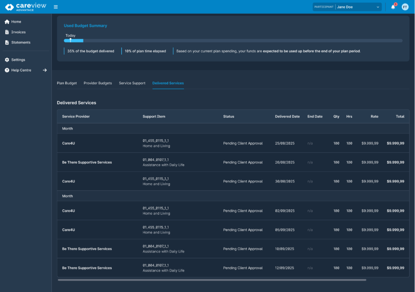This screenshot has height=292, width=415.
Task: Select the Delivered Services tab
Action: click(168, 83)
